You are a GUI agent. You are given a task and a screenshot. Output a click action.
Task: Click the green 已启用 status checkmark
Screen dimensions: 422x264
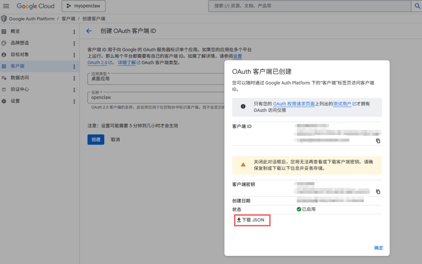[x=299, y=209]
